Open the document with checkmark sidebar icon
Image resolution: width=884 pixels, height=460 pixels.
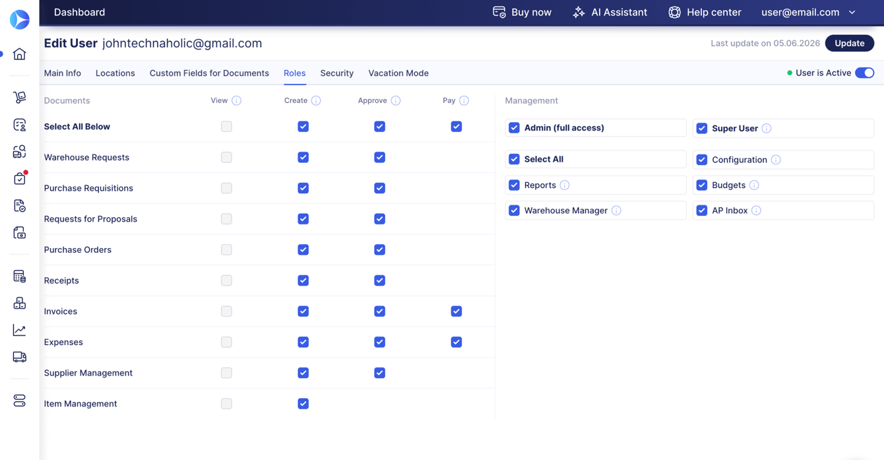pos(20,205)
